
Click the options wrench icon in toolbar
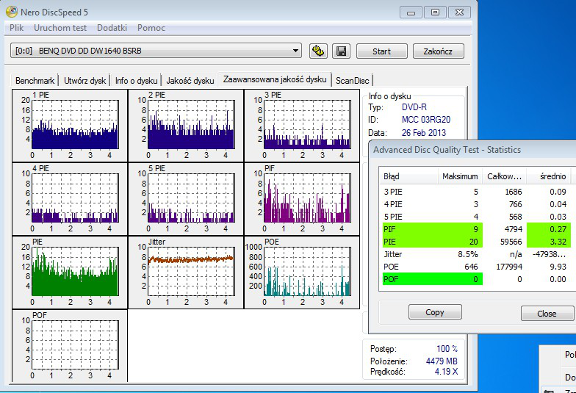click(x=318, y=51)
